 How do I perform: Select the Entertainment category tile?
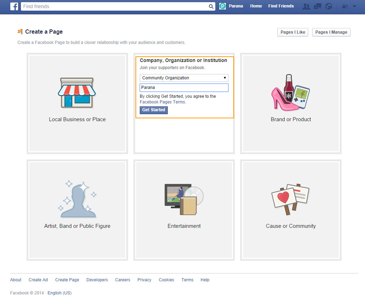click(184, 210)
